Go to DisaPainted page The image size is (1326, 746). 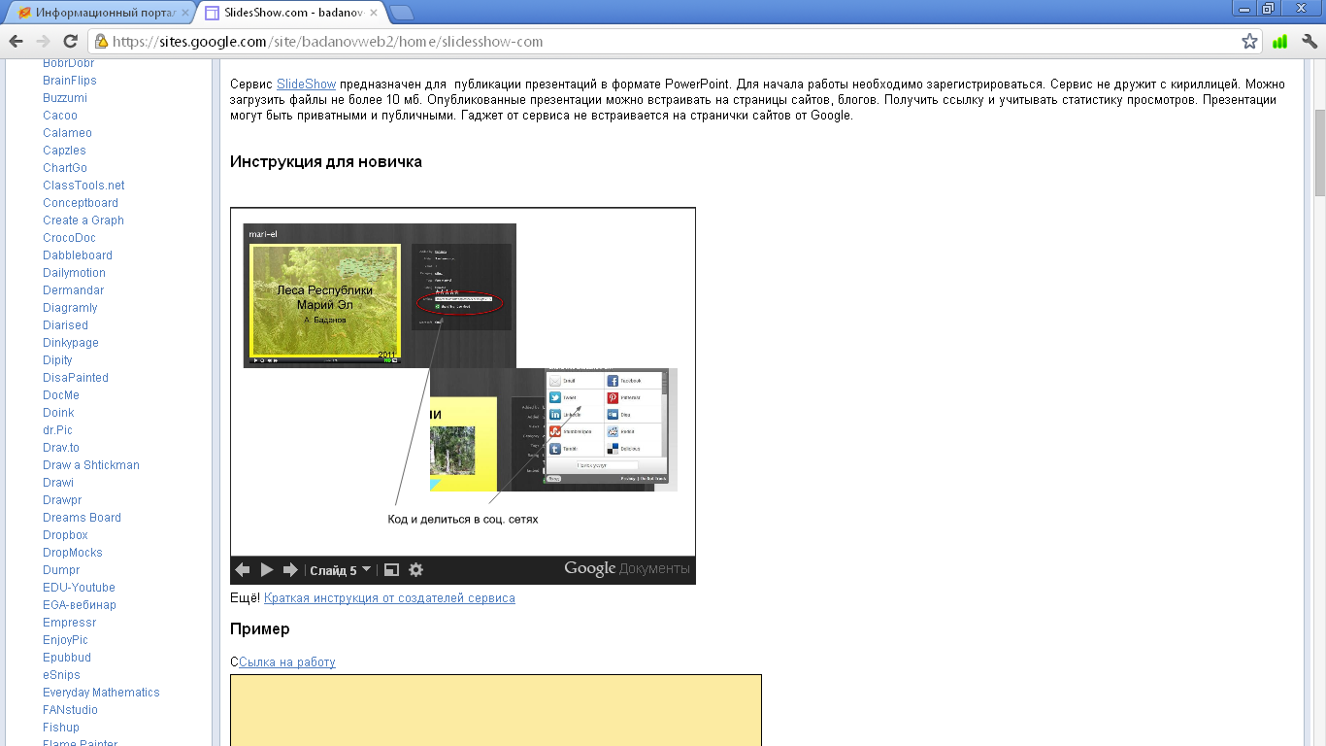pyautogui.click(x=76, y=378)
